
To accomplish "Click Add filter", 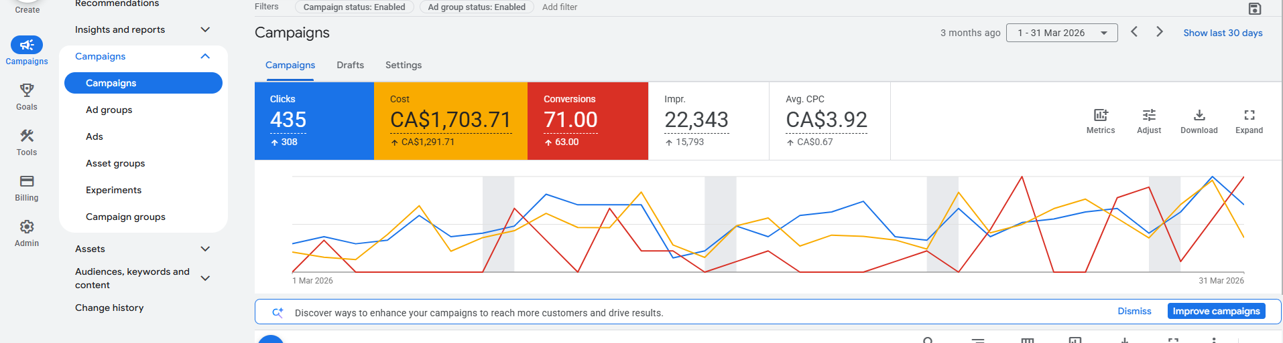I will 559,7.
